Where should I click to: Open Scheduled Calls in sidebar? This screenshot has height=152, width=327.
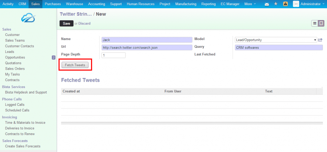(17, 110)
